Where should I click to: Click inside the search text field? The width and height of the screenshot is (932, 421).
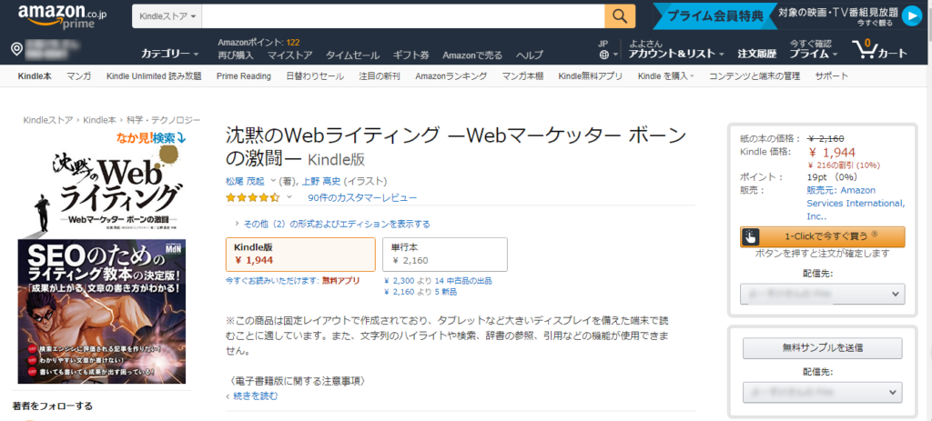click(x=403, y=16)
